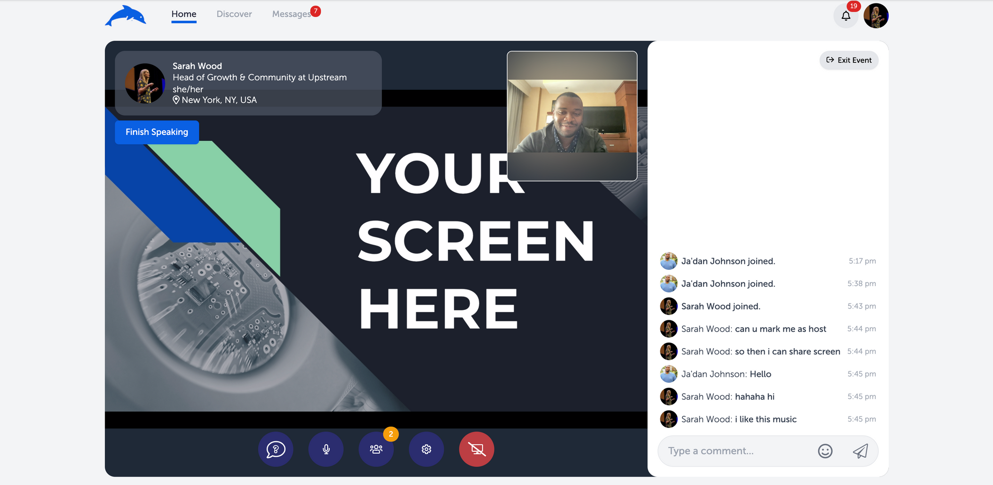Viewport: 993px width, 485px height.
Task: Click 'Sarah Wood joined.' message
Action: click(721, 306)
